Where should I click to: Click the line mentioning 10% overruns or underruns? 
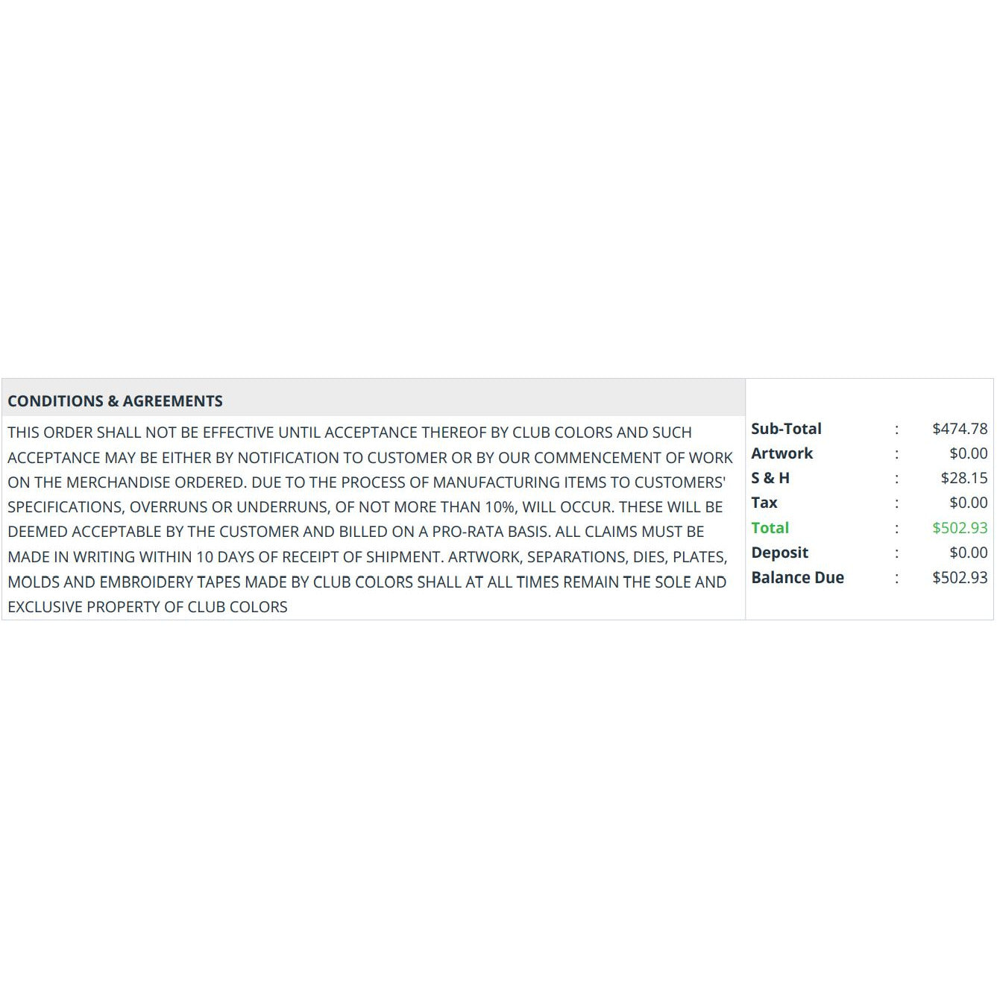(x=365, y=507)
